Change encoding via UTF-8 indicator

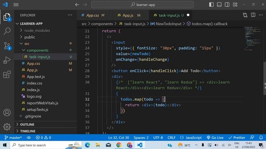(x=158, y=138)
